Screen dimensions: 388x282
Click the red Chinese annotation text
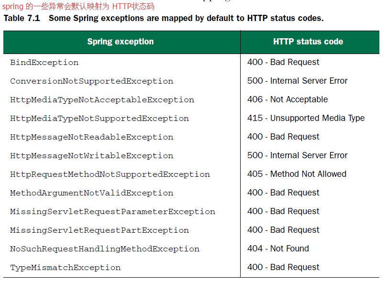click(x=78, y=6)
